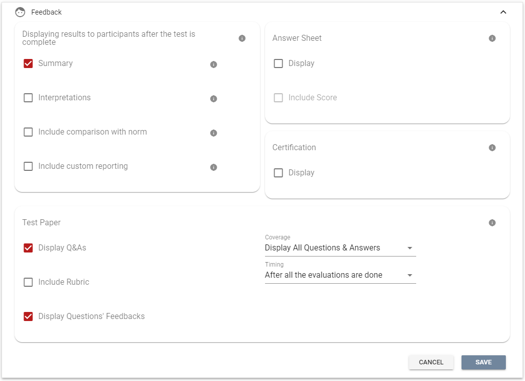525x381 pixels.
Task: Show info icon for Interpretations
Action: point(214,98)
